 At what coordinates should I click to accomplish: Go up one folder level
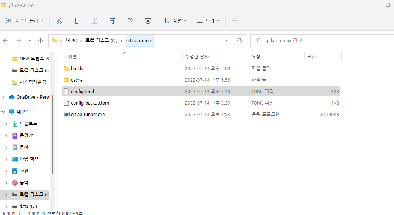pos(40,40)
